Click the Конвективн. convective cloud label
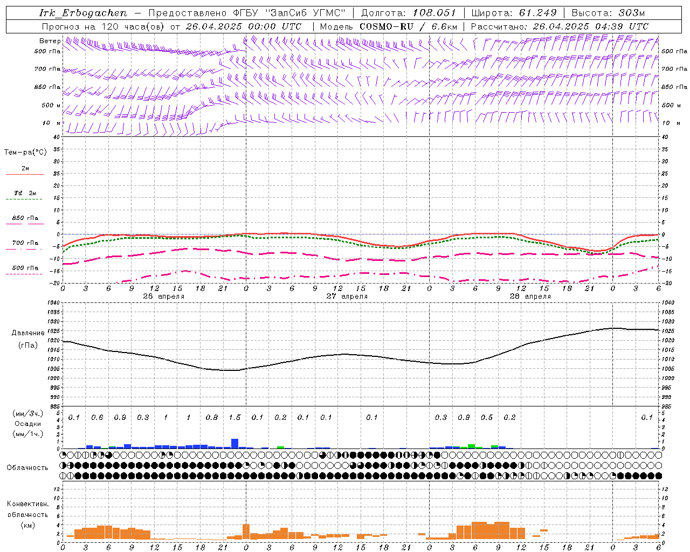 point(27,504)
